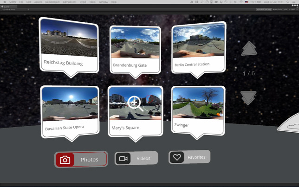Click the date and time in the menu bar
The height and width of the screenshot is (187, 299).
273,2
